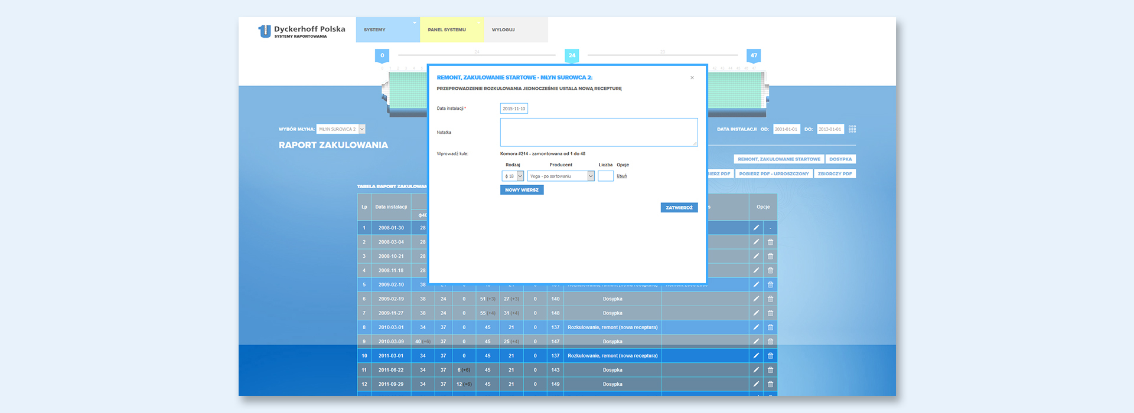Select the chamber marker labeled 47

click(754, 55)
